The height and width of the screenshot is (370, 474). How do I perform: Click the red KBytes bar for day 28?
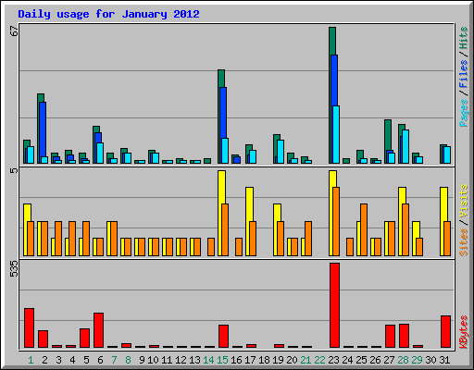pos(404,336)
